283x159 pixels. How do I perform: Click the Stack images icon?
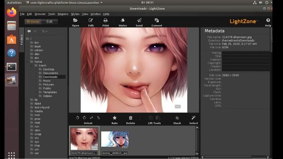pyautogui.click(x=177, y=118)
